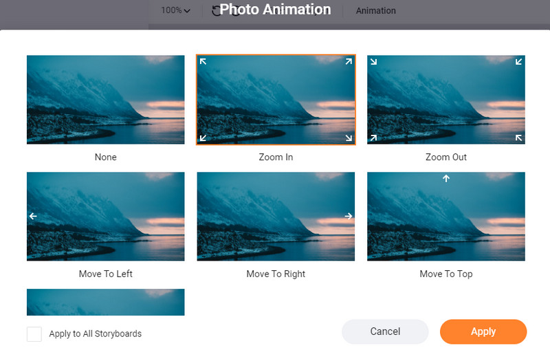Click up arrow icon on Move To Top thumbnail
The height and width of the screenshot is (361, 550).
[x=446, y=179]
